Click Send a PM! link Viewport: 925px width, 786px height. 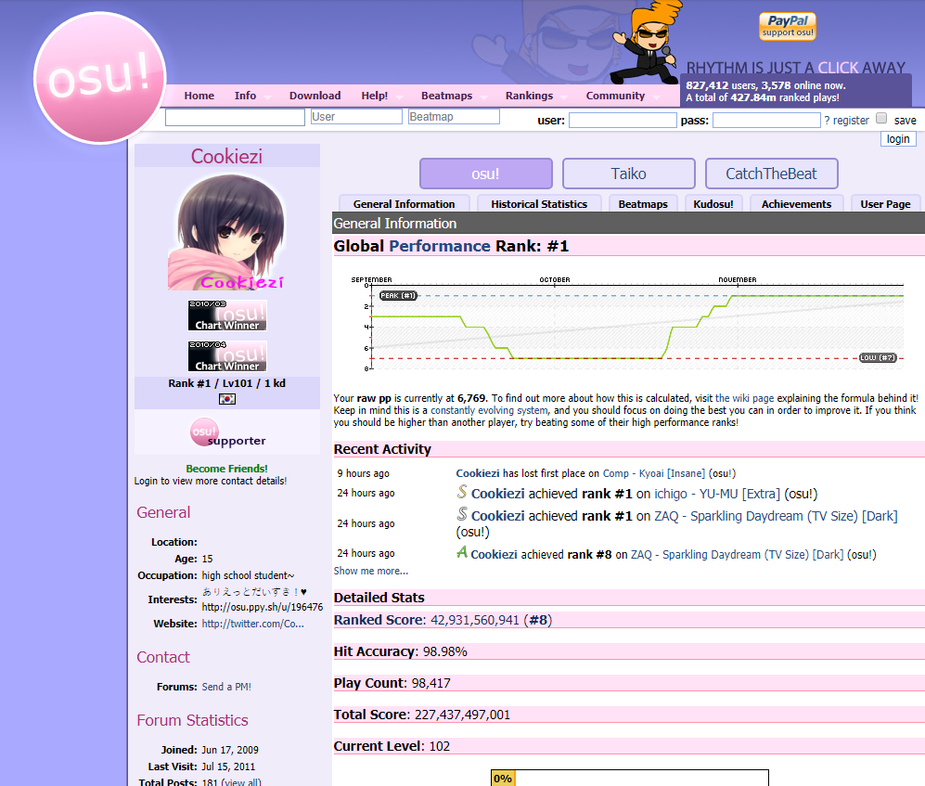pos(226,687)
